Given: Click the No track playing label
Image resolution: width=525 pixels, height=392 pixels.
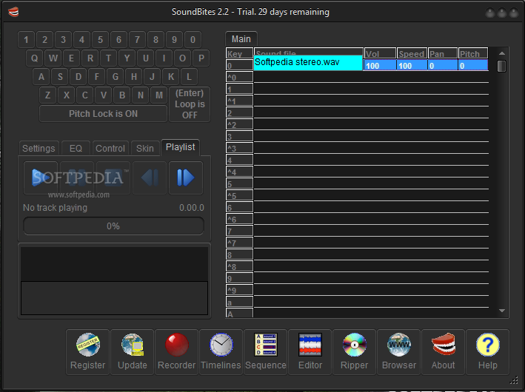Looking at the screenshot, I should [55, 208].
